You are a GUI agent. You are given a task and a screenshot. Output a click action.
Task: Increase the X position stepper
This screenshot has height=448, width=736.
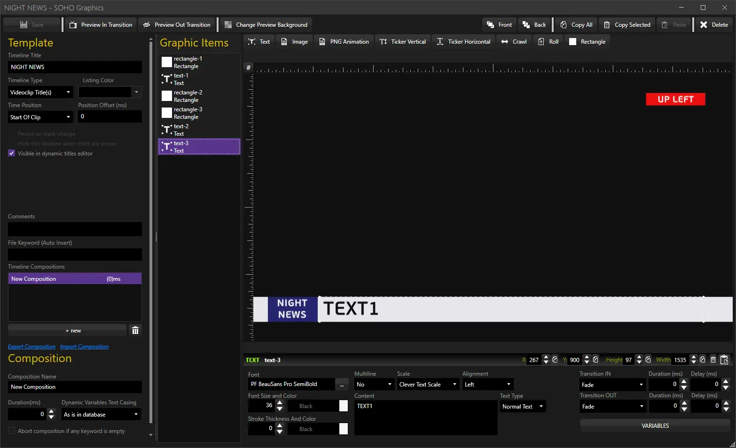(546, 357)
